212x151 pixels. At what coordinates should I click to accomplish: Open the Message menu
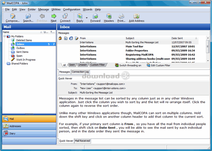click(x=43, y=10)
